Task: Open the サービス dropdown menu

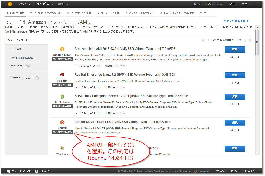Action: (x=45, y=4)
